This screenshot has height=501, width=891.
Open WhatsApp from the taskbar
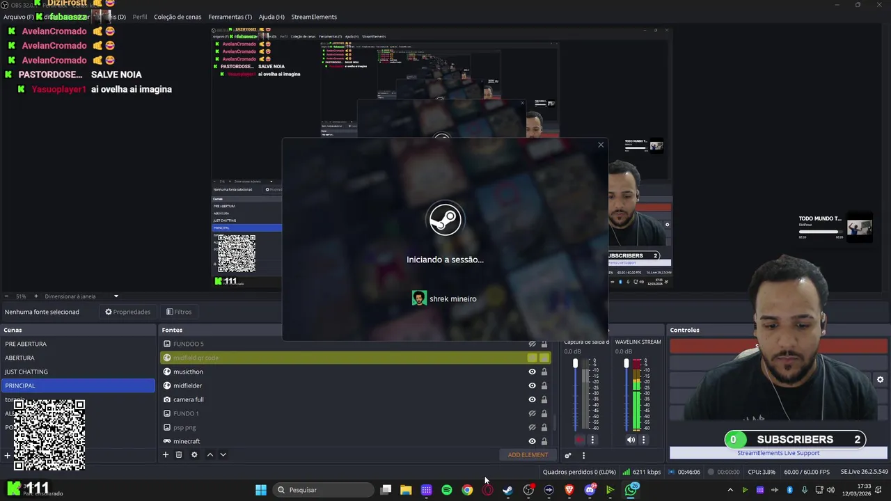tap(631, 490)
